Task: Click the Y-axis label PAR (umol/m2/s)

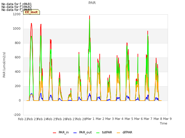Action: 4,65
